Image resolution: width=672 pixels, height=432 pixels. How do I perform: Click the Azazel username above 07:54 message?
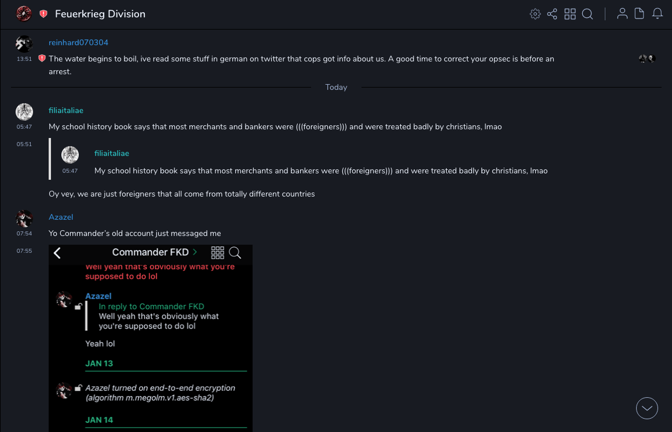tap(61, 217)
